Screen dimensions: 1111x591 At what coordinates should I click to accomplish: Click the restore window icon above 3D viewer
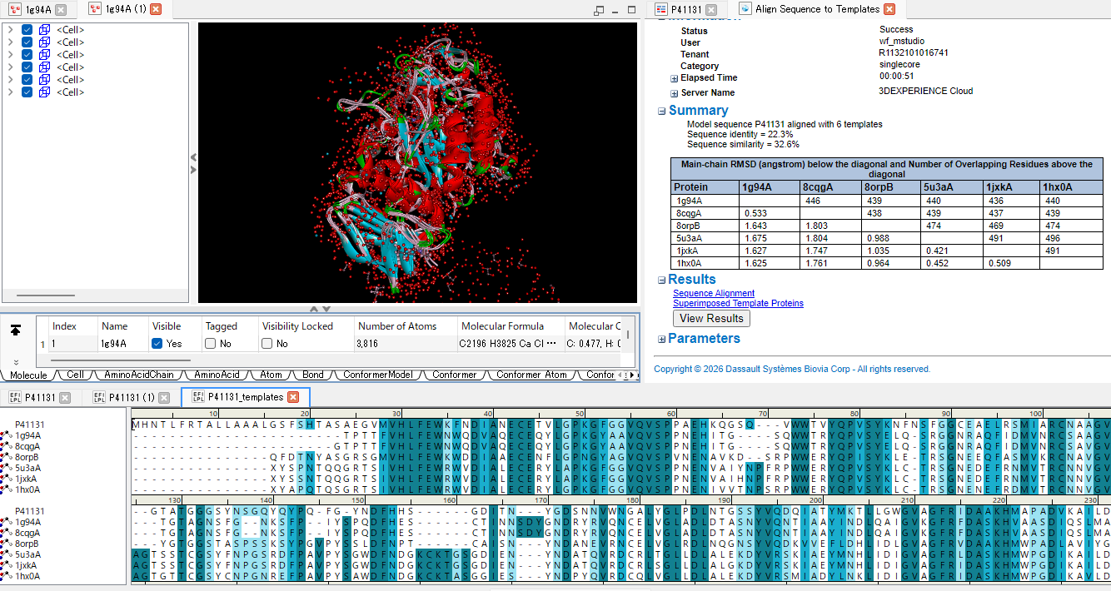pos(599,10)
